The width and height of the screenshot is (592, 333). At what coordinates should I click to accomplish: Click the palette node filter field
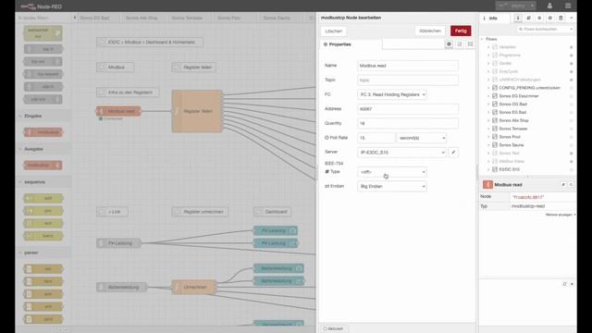pos(43,18)
